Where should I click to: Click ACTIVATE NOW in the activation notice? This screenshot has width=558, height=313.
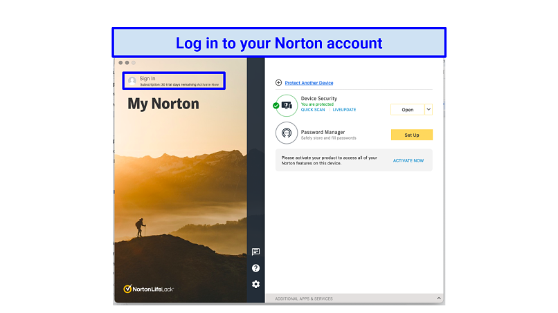coord(408,160)
